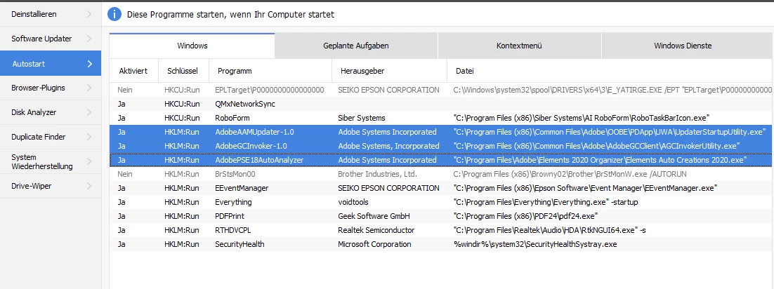Open Duplicate Finder in the sidebar
Screen dimensions: 774x289
click(x=51, y=137)
